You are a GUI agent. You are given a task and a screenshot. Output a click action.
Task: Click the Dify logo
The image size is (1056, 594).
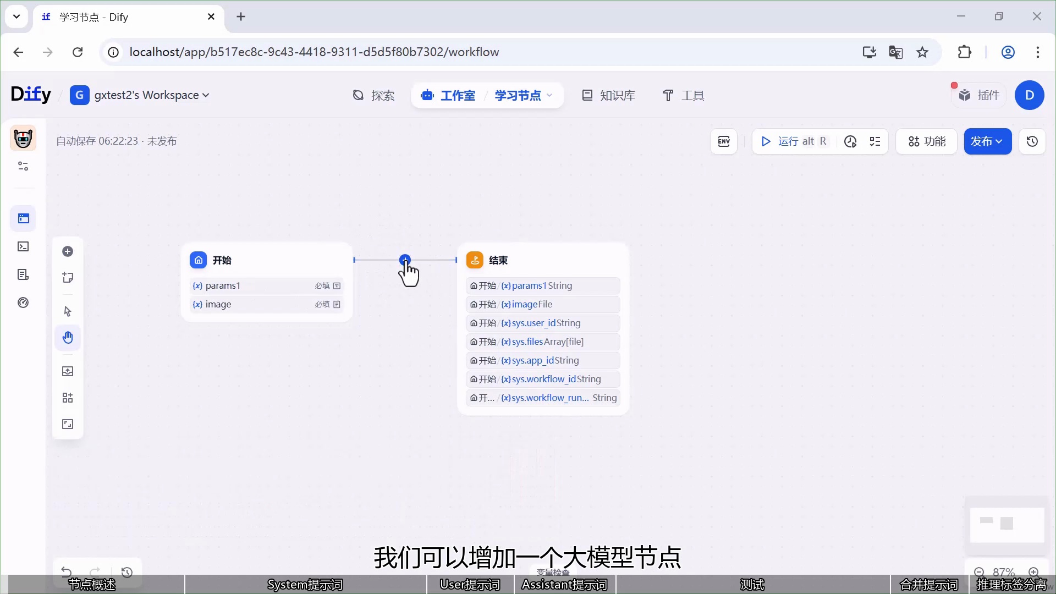(31, 95)
